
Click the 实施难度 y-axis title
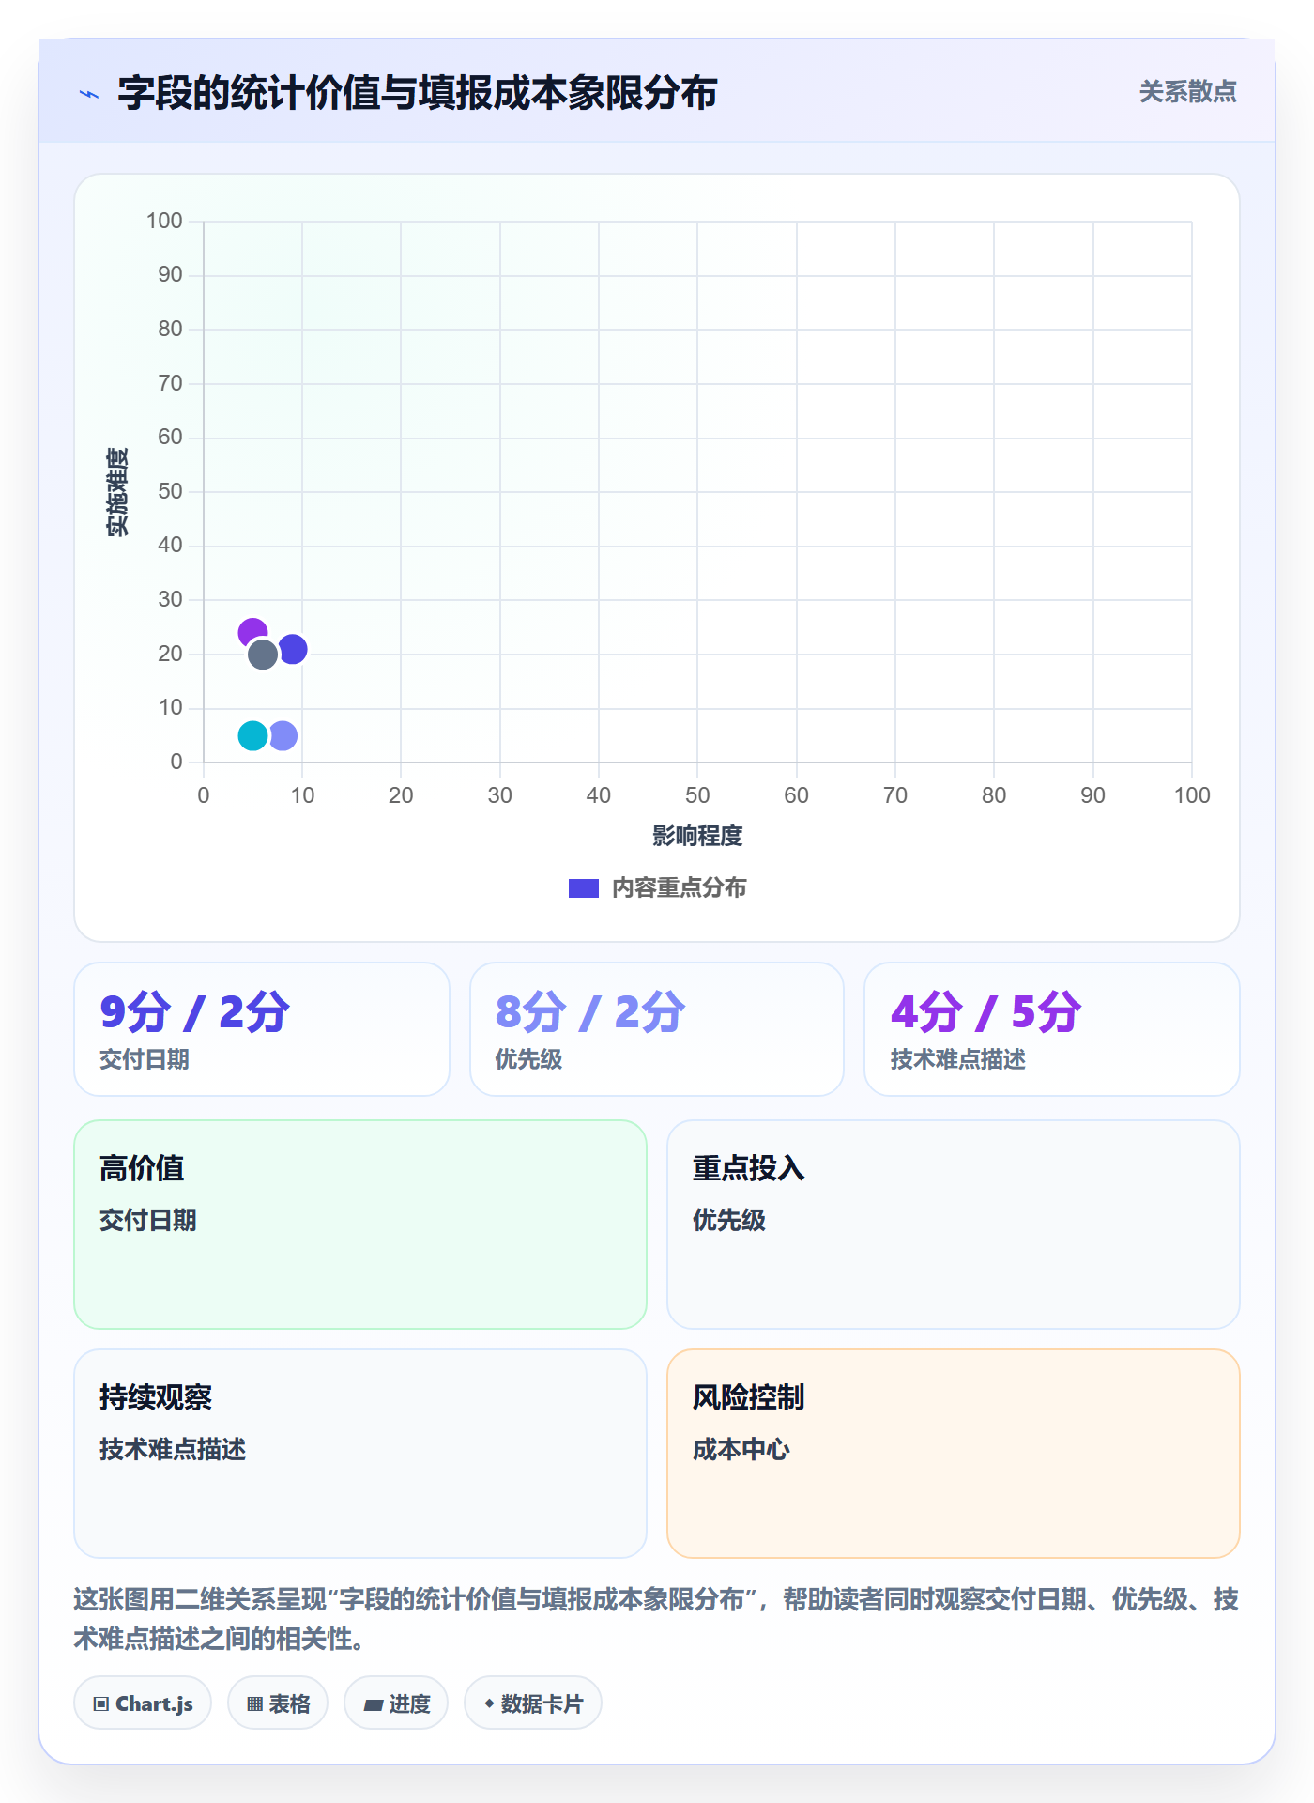(117, 492)
